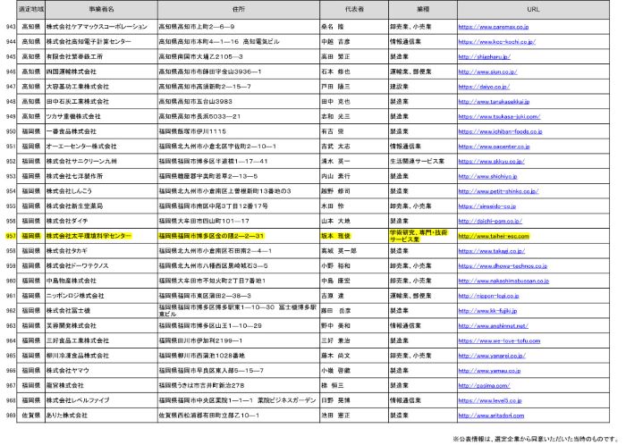
Task: Follow the URL link in row 963
Action: [x=493, y=326]
